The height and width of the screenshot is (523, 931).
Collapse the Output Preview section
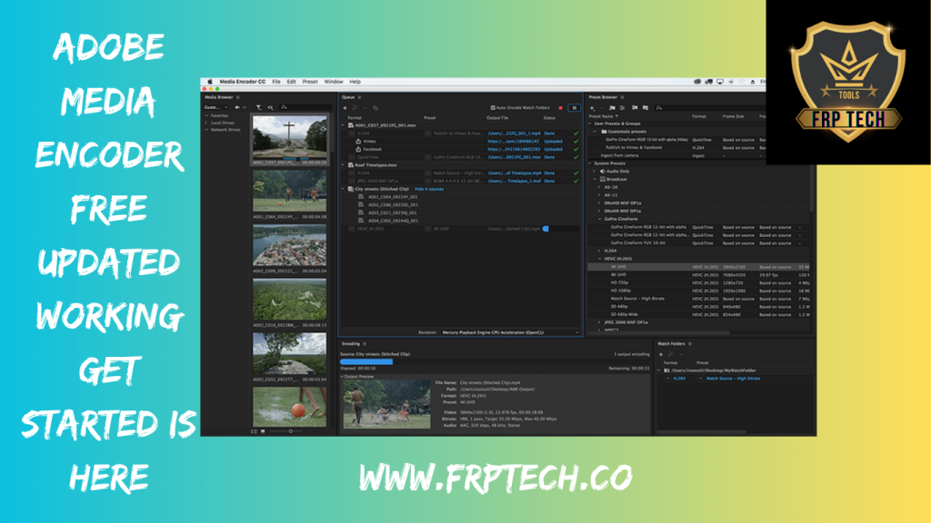tap(343, 376)
